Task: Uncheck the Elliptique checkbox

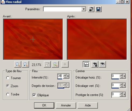Action: coord(34,95)
